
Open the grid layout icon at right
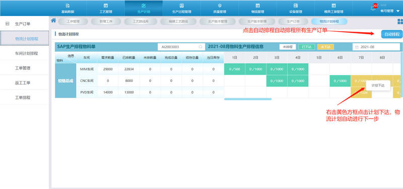pos(400,21)
